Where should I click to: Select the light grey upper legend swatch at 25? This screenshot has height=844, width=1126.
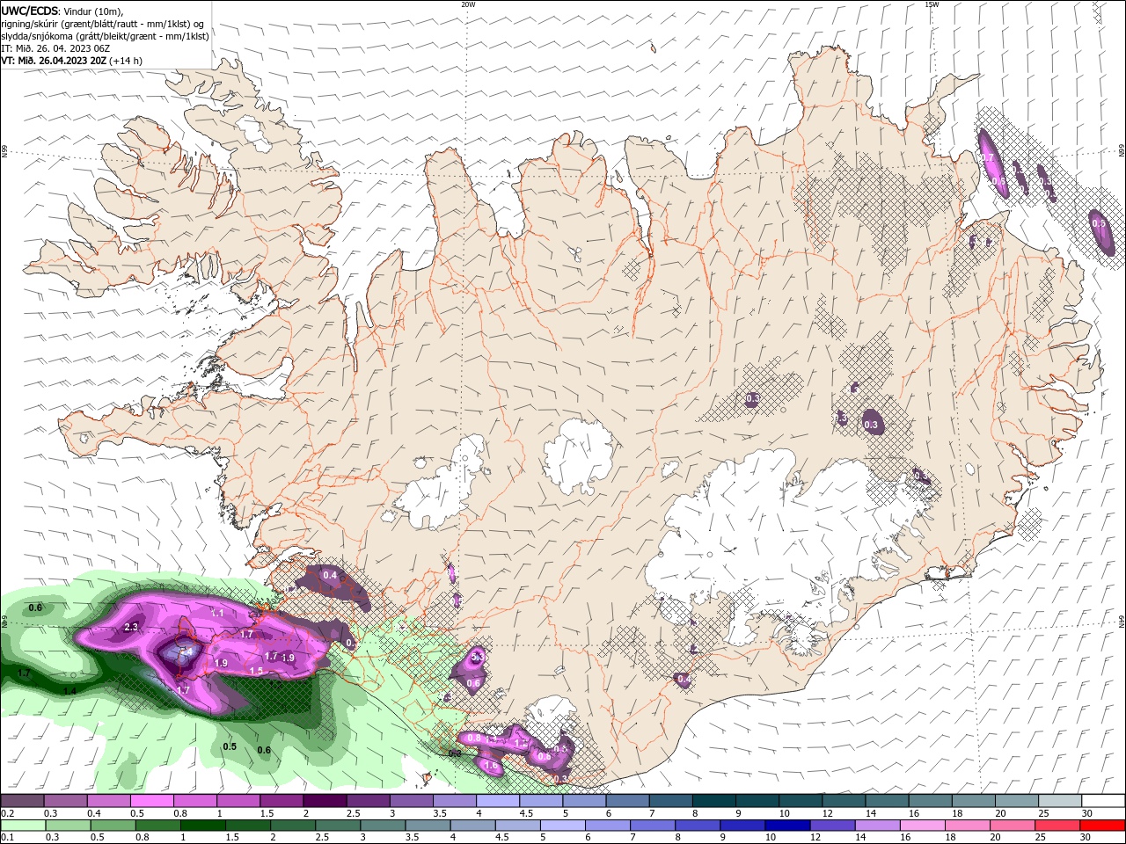(1059, 801)
